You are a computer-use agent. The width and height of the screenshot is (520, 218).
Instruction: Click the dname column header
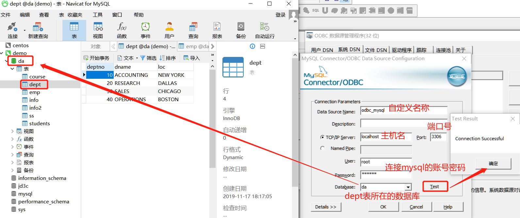coord(135,67)
